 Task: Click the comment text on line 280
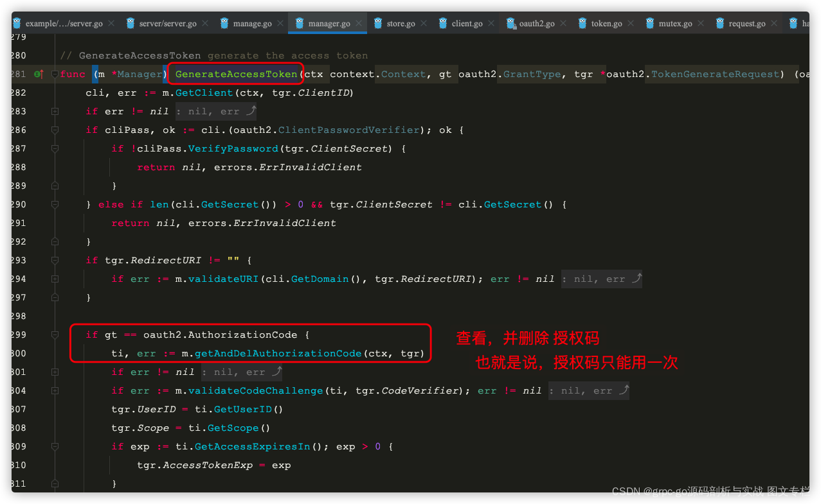[x=214, y=56]
